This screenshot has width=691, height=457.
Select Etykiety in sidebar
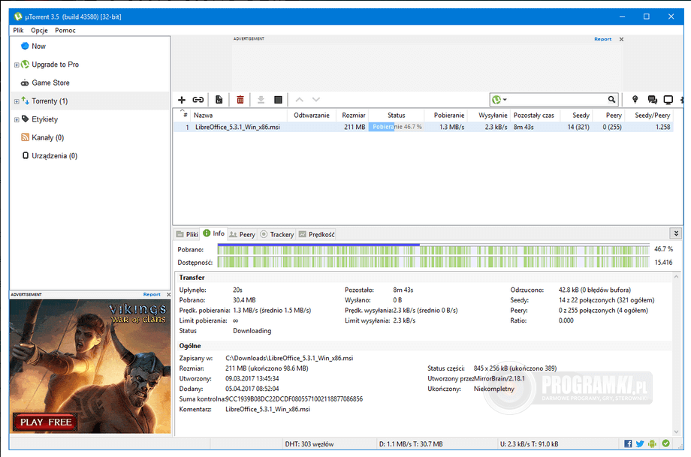point(44,119)
